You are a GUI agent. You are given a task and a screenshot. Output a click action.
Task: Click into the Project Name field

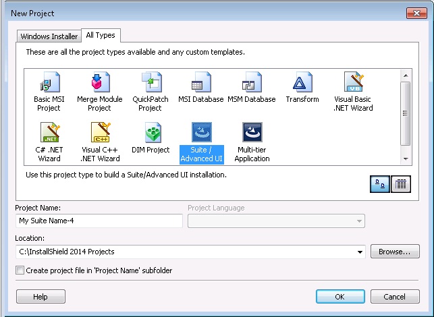click(99, 221)
